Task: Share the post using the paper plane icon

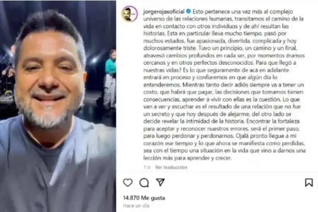Action: click(x=160, y=182)
